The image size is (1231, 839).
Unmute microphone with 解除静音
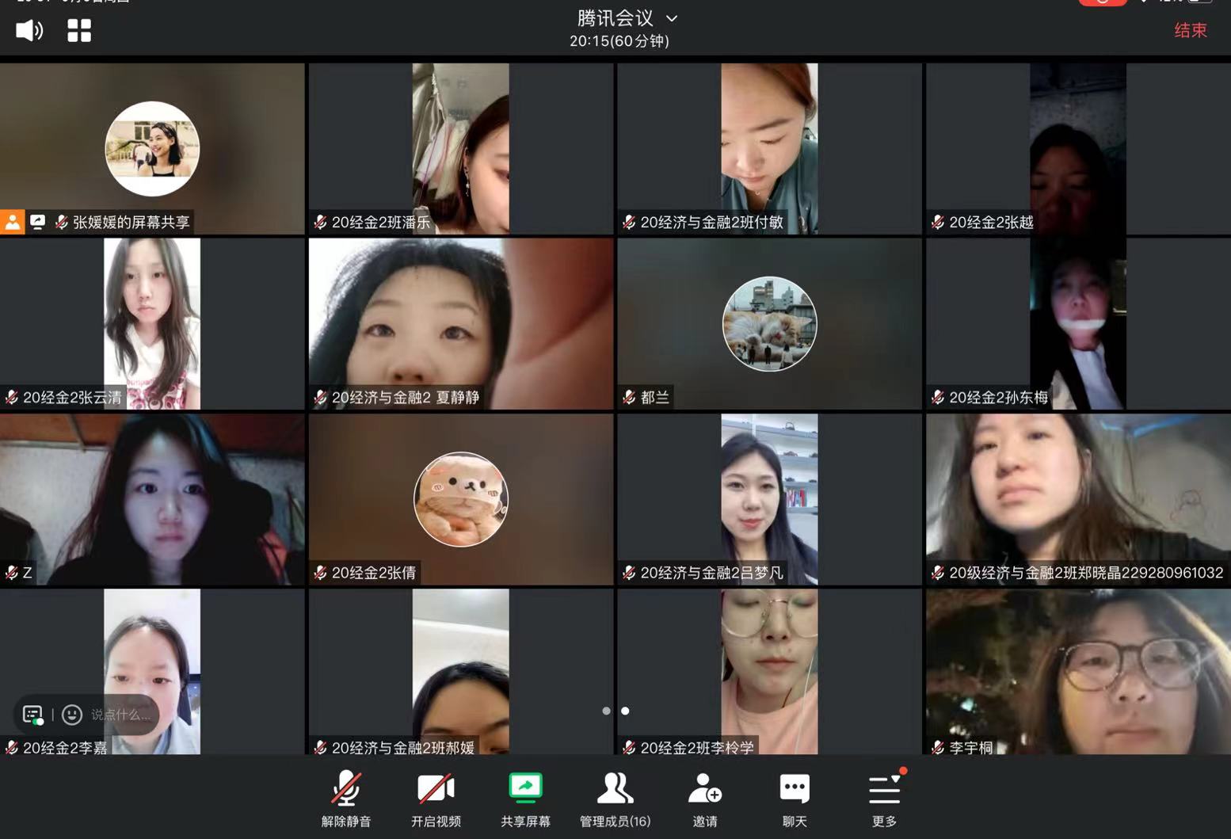tap(346, 798)
